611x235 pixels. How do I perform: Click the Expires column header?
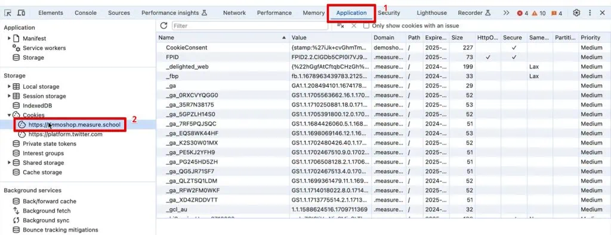point(436,37)
